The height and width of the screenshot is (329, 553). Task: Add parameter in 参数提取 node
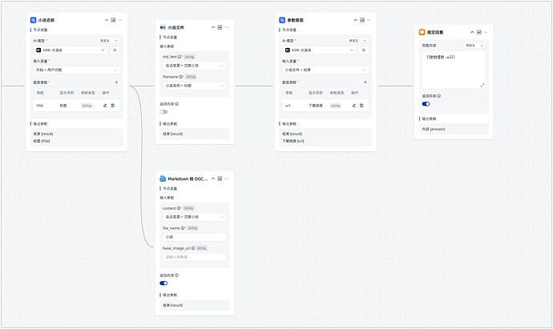click(x=365, y=82)
